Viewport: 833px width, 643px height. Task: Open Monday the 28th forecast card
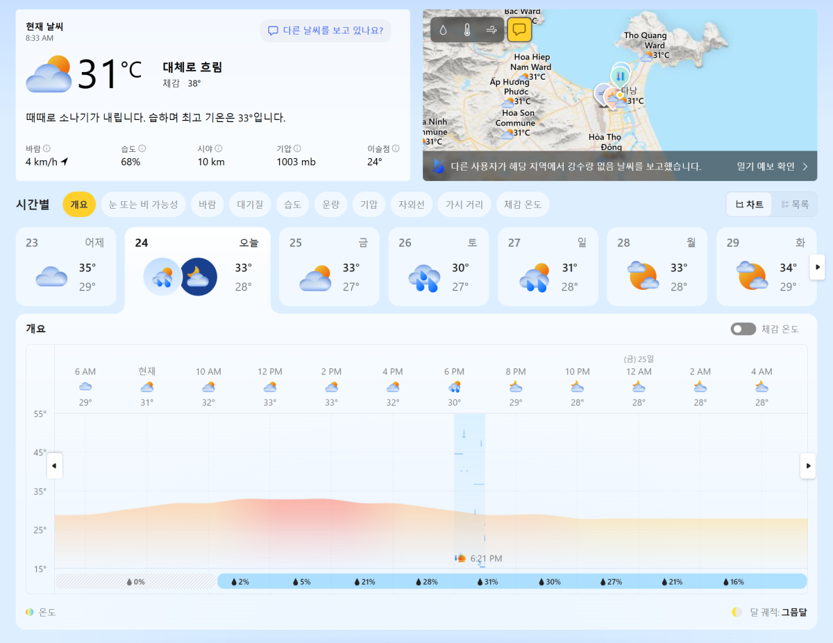(657, 266)
